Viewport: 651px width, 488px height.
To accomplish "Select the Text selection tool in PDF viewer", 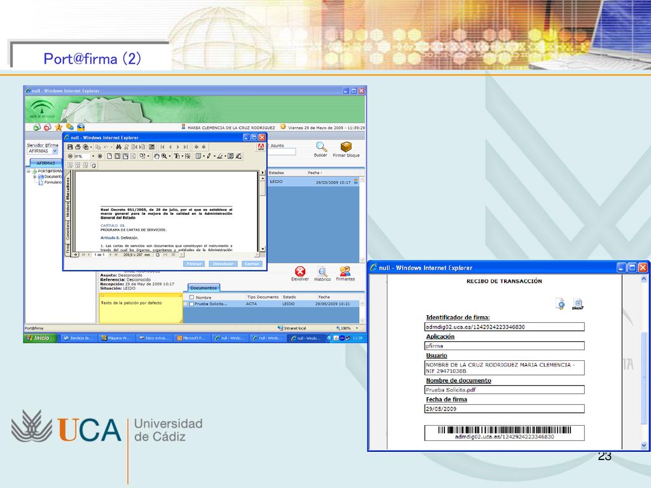I will [177, 156].
